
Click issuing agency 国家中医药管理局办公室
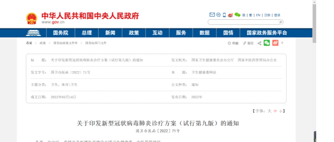click(x=257, y=60)
